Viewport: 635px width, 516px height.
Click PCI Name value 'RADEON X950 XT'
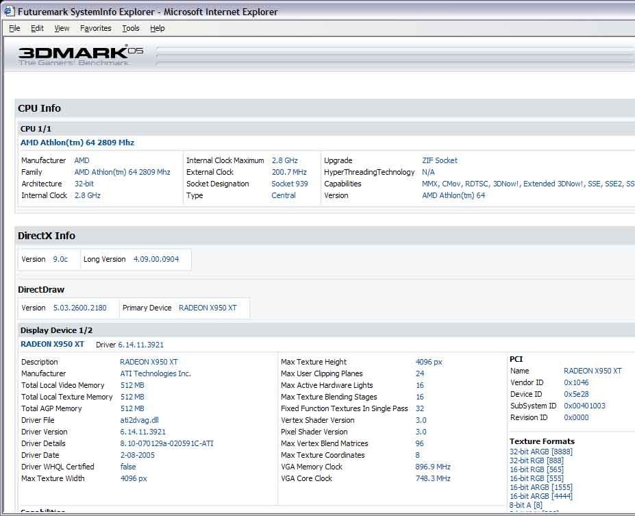pos(593,371)
